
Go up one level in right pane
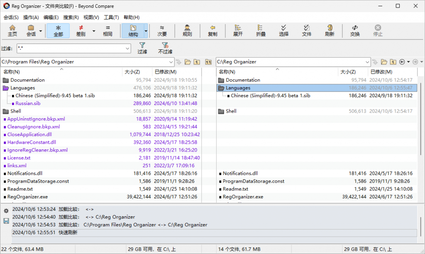(x=393, y=62)
